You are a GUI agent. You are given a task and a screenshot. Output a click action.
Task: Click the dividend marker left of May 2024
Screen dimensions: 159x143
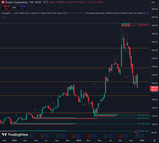31,136
